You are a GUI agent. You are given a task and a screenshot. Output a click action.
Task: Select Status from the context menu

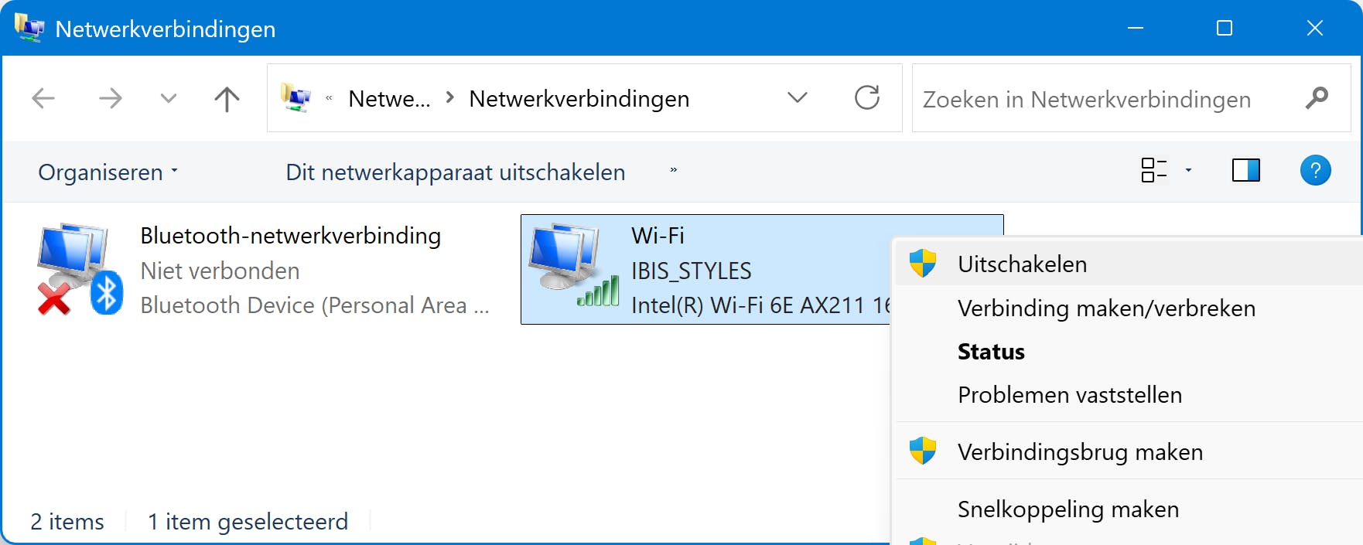coord(991,352)
